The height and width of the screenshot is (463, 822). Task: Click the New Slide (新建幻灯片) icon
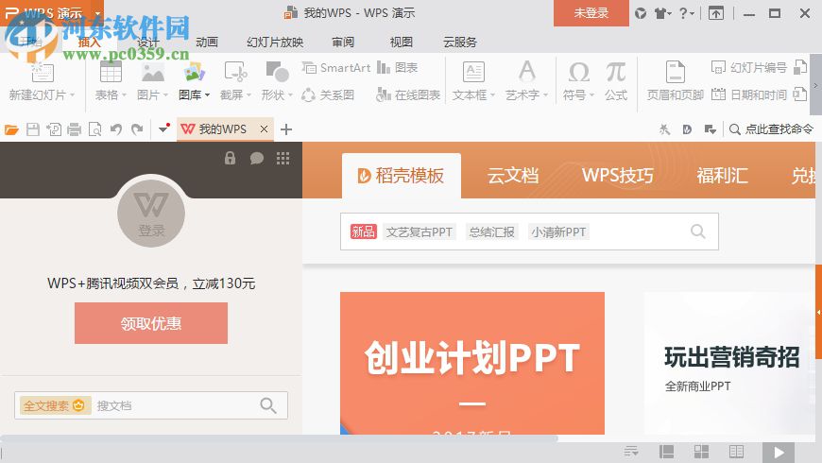(42, 73)
